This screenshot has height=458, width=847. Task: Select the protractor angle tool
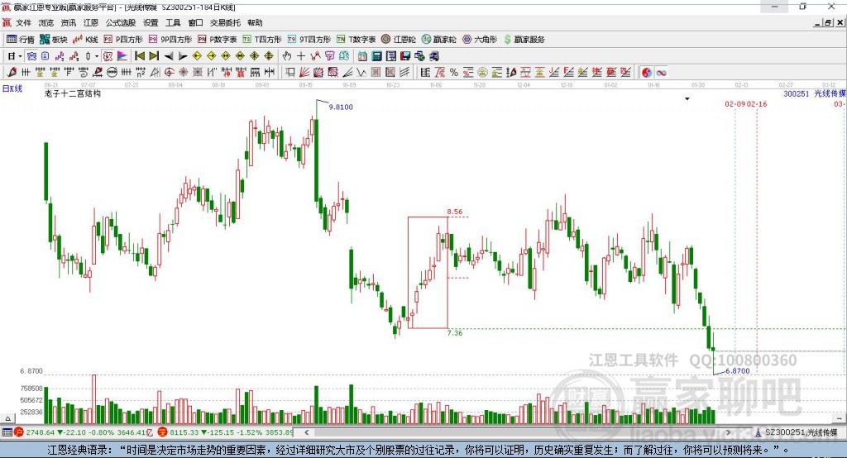pos(155,73)
